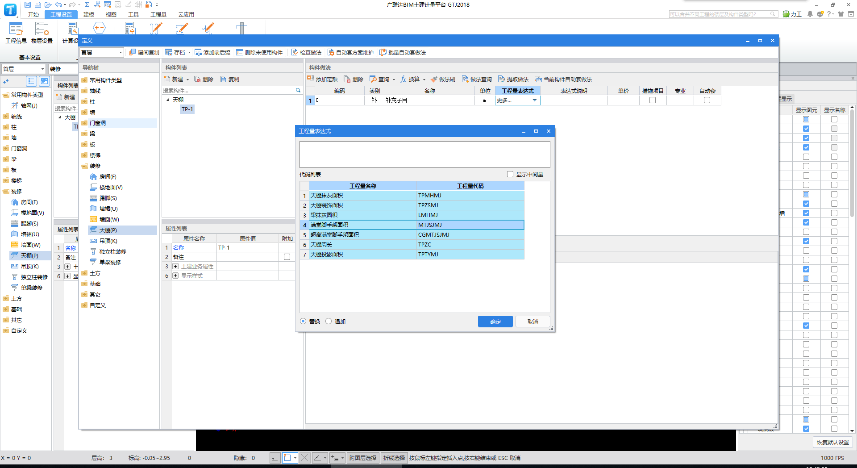Open the 工程量 ribbon tab
This screenshot has width=857, height=468.
(x=158, y=14)
